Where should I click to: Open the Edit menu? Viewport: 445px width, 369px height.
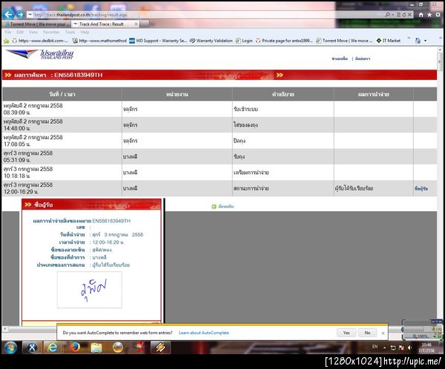tap(20, 32)
